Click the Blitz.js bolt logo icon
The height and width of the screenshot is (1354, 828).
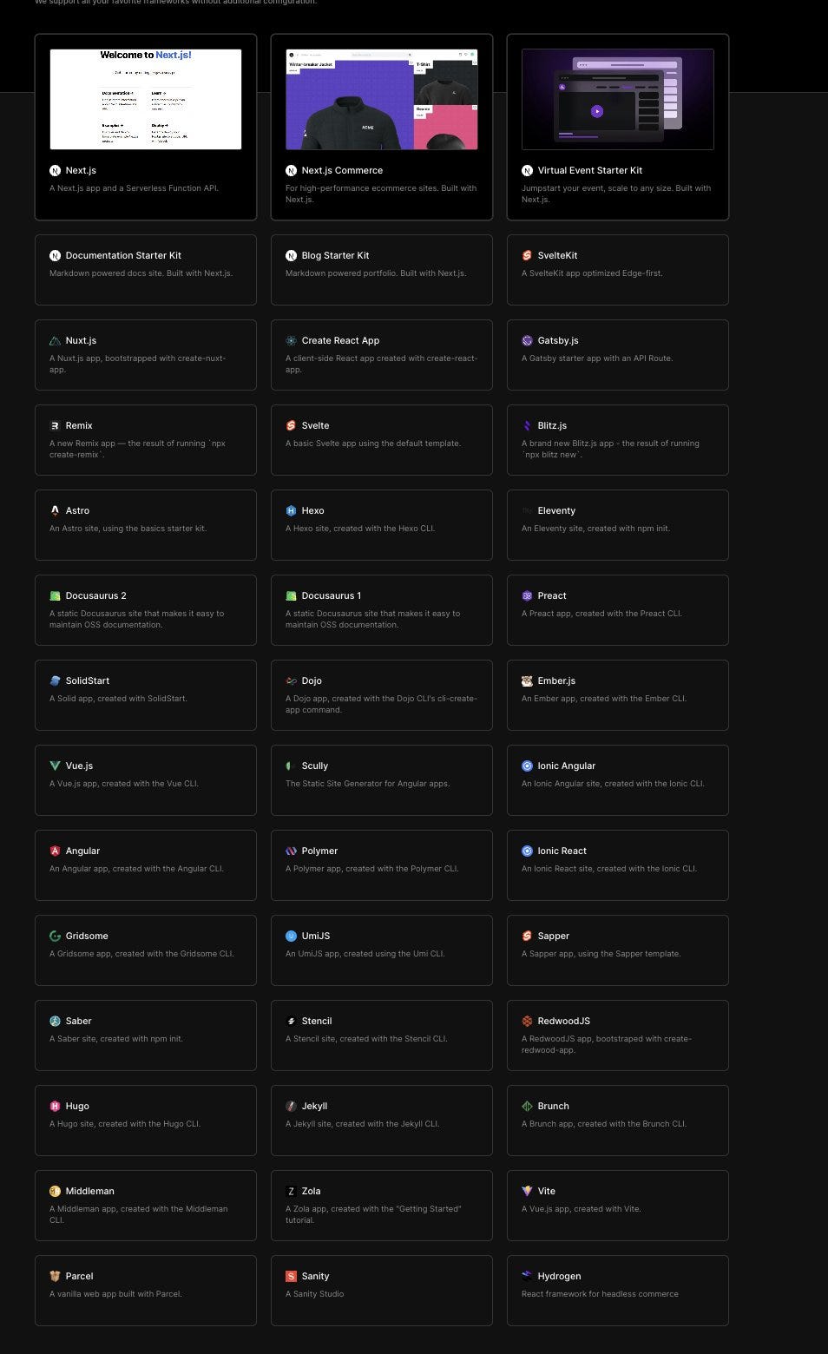point(527,425)
